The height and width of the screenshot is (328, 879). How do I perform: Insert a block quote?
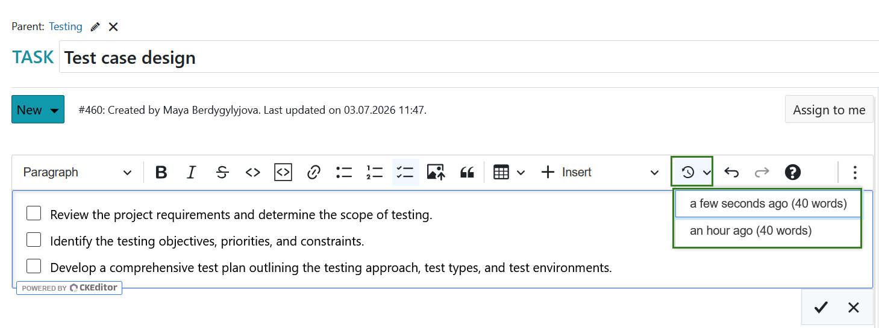click(x=467, y=172)
